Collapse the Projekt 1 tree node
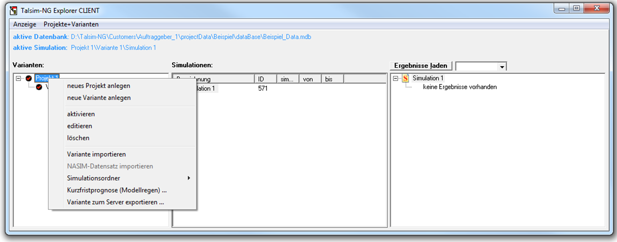The image size is (617, 242). pos(18,78)
